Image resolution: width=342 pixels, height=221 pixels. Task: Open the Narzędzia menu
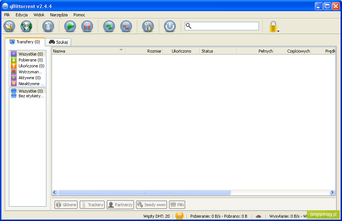coord(59,15)
